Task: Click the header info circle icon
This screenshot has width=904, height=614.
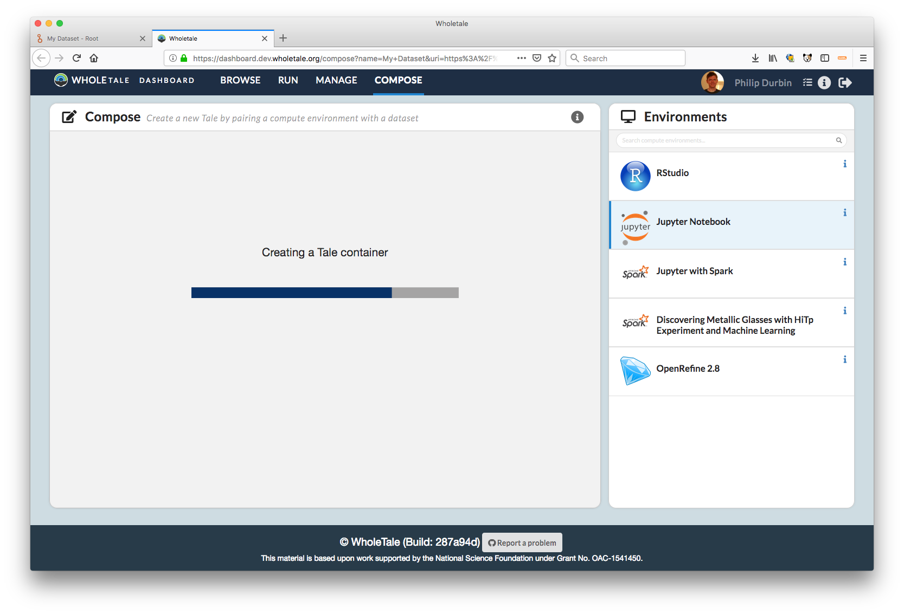Action: point(824,82)
